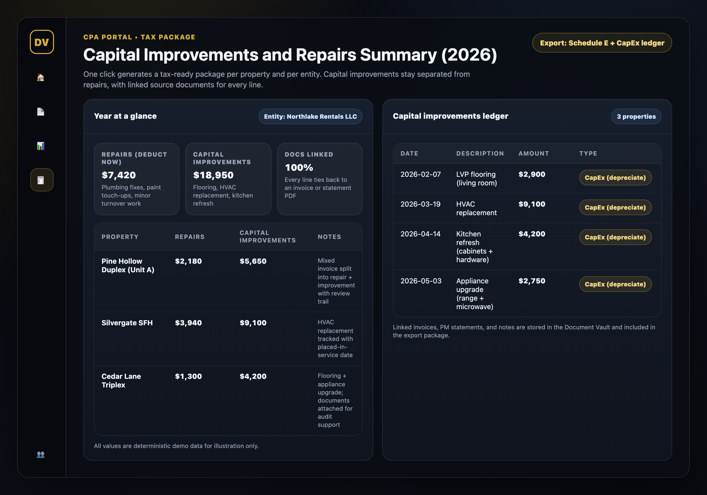Viewport: 707px width, 495px height.
Task: Click Silvergate repairs value $3,940
Action: (x=188, y=323)
